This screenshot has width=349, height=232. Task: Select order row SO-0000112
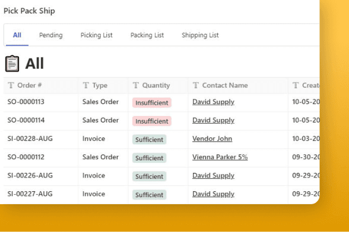pyautogui.click(x=161, y=157)
